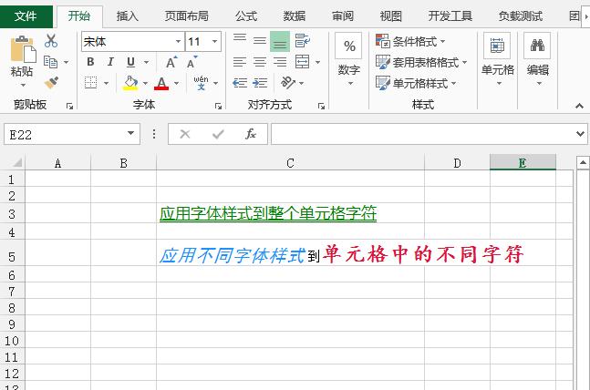Toggle Italic formatting
Image resolution: width=590 pixels, height=390 pixels.
[x=110, y=62]
